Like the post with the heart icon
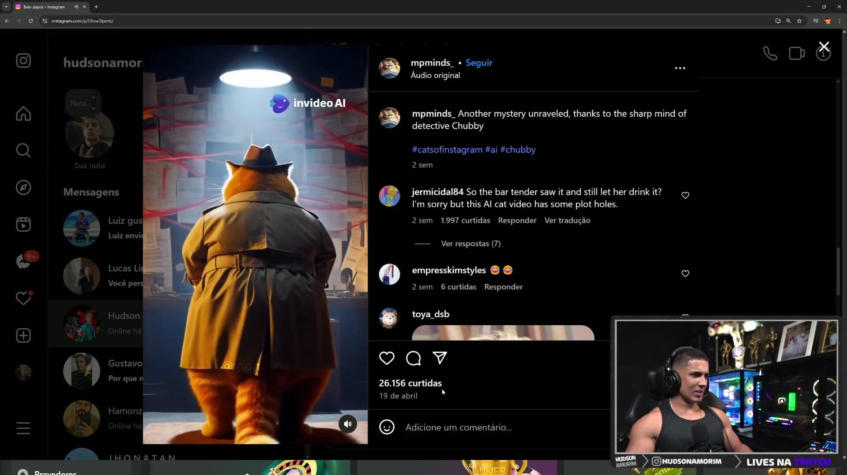 coord(387,358)
